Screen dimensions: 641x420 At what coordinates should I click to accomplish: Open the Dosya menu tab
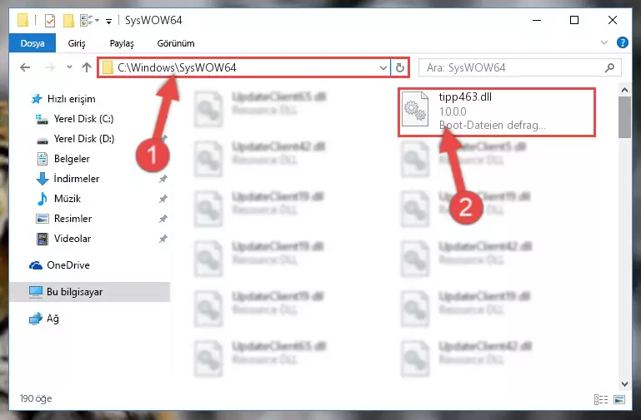[33, 43]
